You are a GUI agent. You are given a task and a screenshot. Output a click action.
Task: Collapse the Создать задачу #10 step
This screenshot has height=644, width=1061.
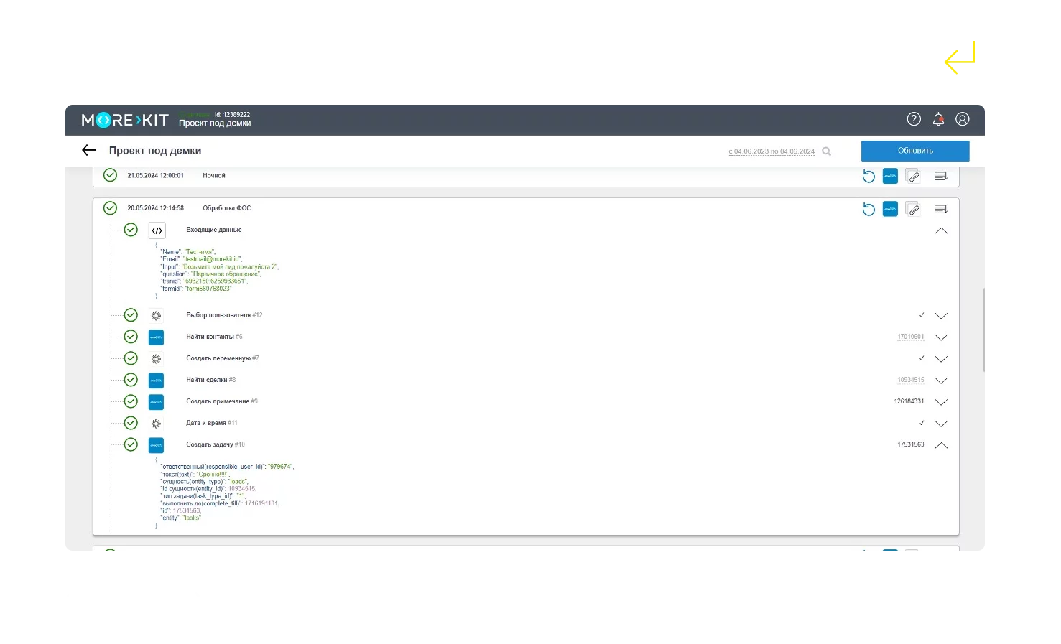click(x=941, y=445)
